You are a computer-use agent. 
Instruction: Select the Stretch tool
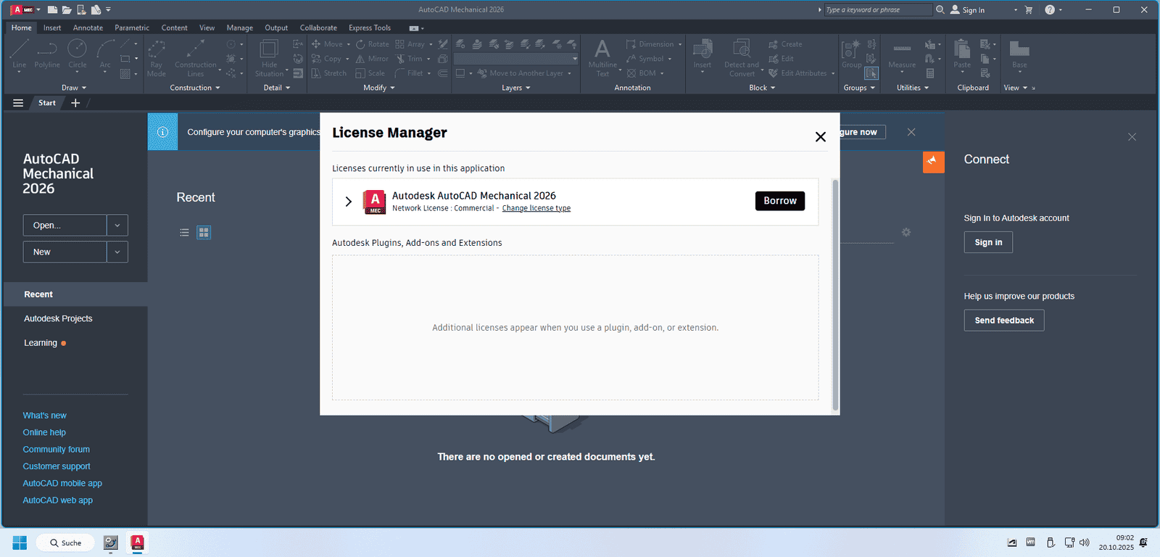pyautogui.click(x=328, y=73)
